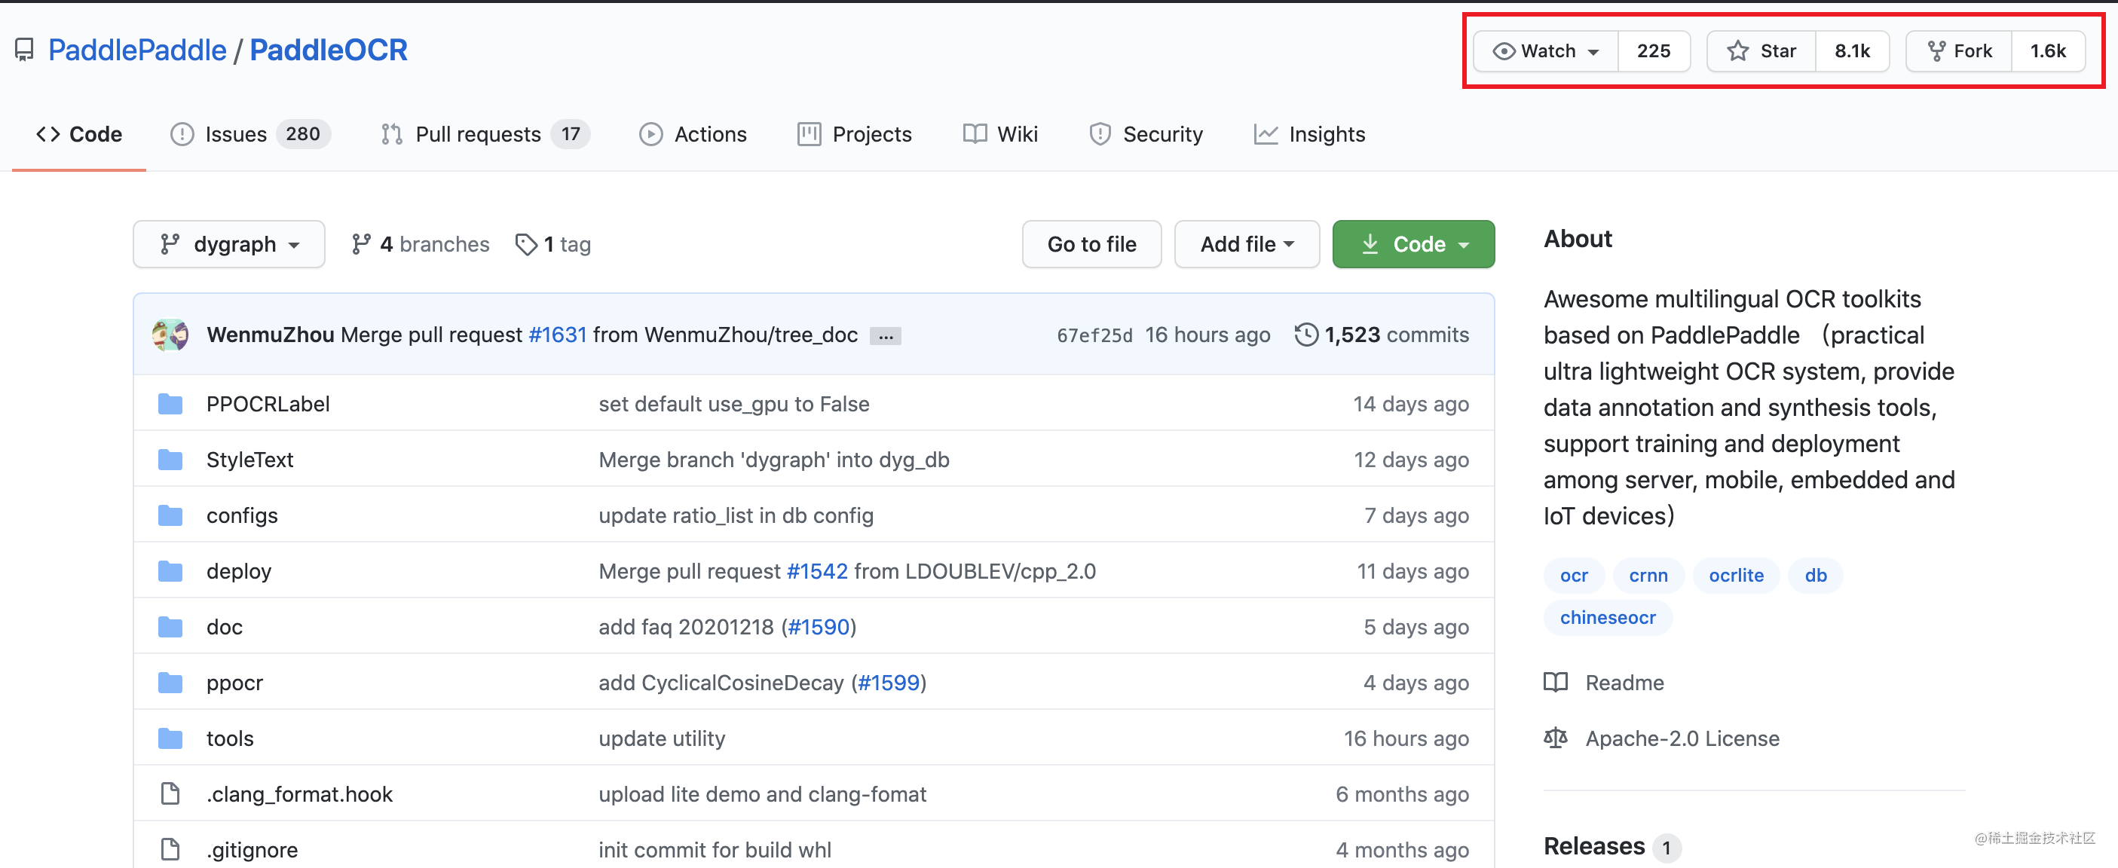View the 1,523 commits history

[x=1382, y=335]
